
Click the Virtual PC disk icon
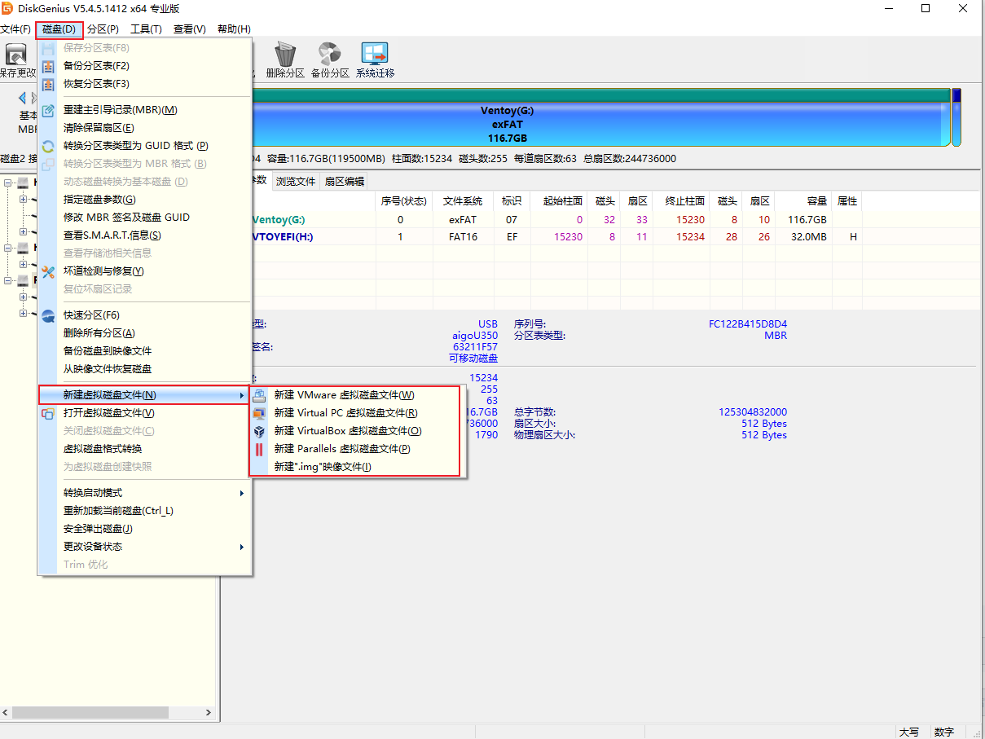[259, 413]
